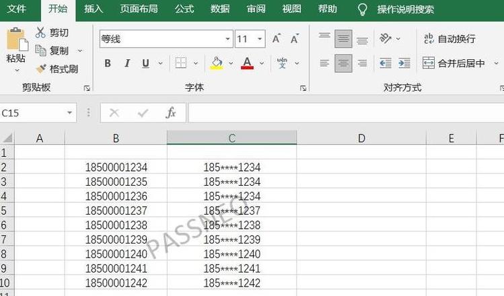Switch to 审阅 tab
Image resolution: width=504 pixels, height=296 pixels.
pyautogui.click(x=256, y=9)
